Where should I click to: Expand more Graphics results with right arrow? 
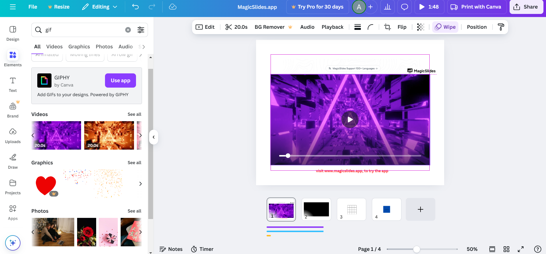(x=140, y=184)
